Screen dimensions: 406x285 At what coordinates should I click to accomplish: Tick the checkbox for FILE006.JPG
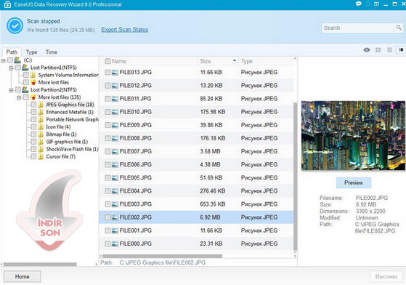[107, 165]
